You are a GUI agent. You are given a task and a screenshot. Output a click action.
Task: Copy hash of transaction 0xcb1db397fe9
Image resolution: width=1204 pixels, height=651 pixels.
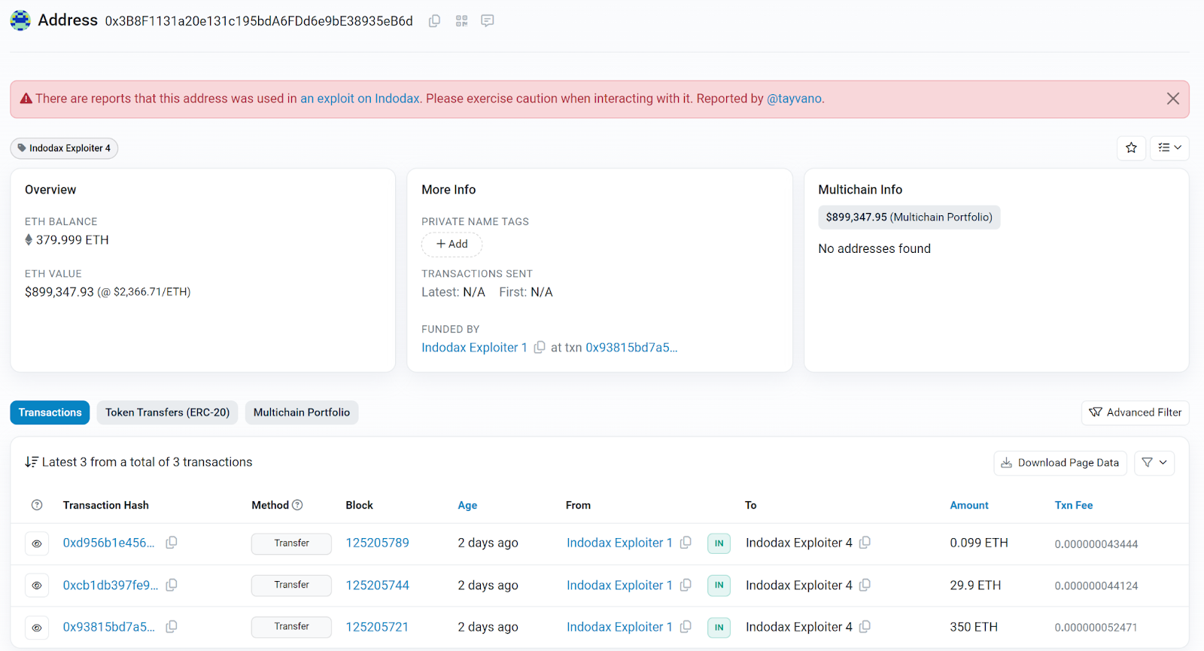tap(172, 585)
